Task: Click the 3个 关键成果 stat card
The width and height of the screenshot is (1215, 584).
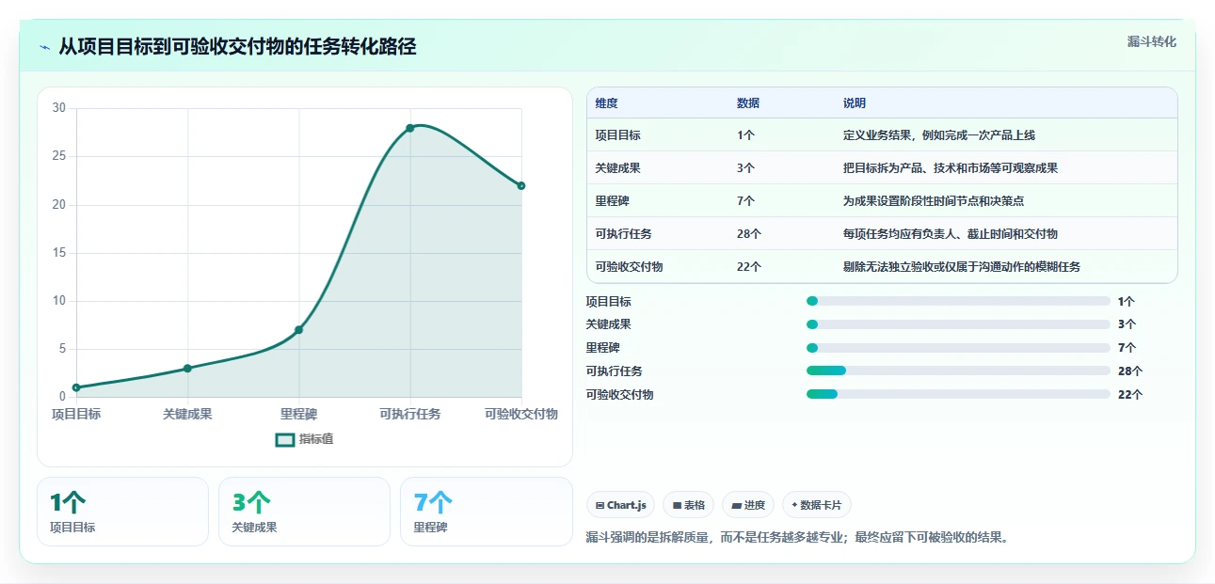Action: pyautogui.click(x=304, y=512)
